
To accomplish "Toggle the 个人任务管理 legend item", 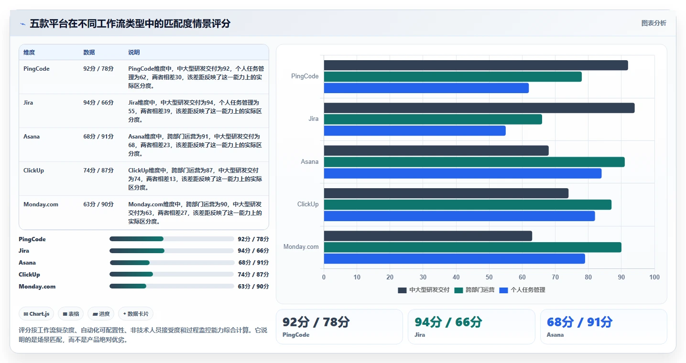I will coord(522,290).
